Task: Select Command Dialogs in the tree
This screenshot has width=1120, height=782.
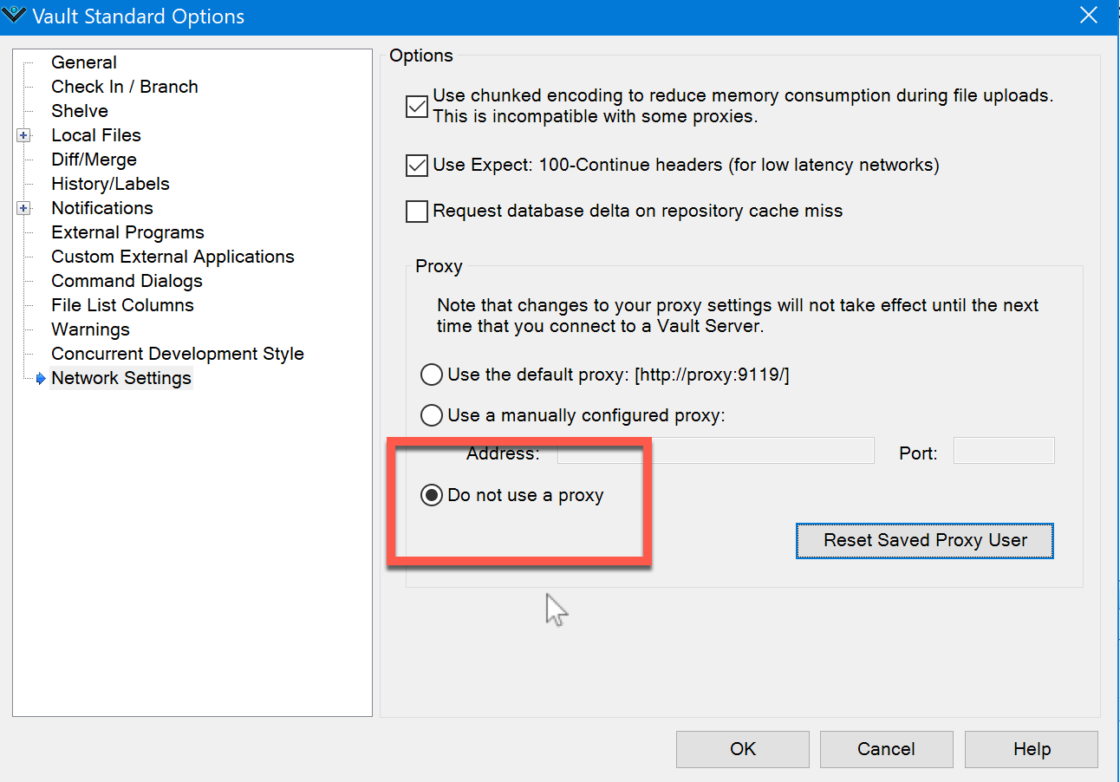Action: [x=127, y=281]
